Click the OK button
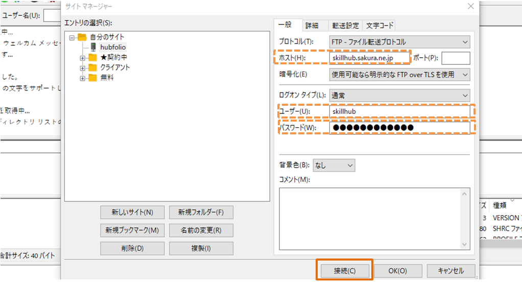This screenshot has height=282, width=522. tap(398, 271)
